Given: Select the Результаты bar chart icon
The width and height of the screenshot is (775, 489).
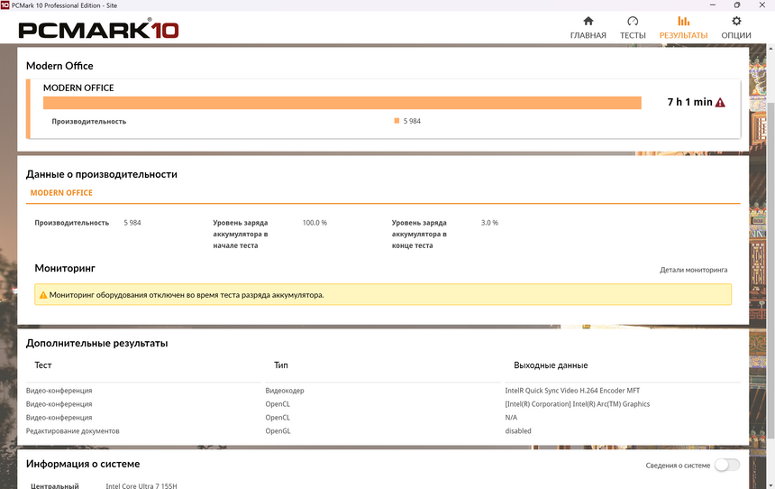Looking at the screenshot, I should 683,21.
